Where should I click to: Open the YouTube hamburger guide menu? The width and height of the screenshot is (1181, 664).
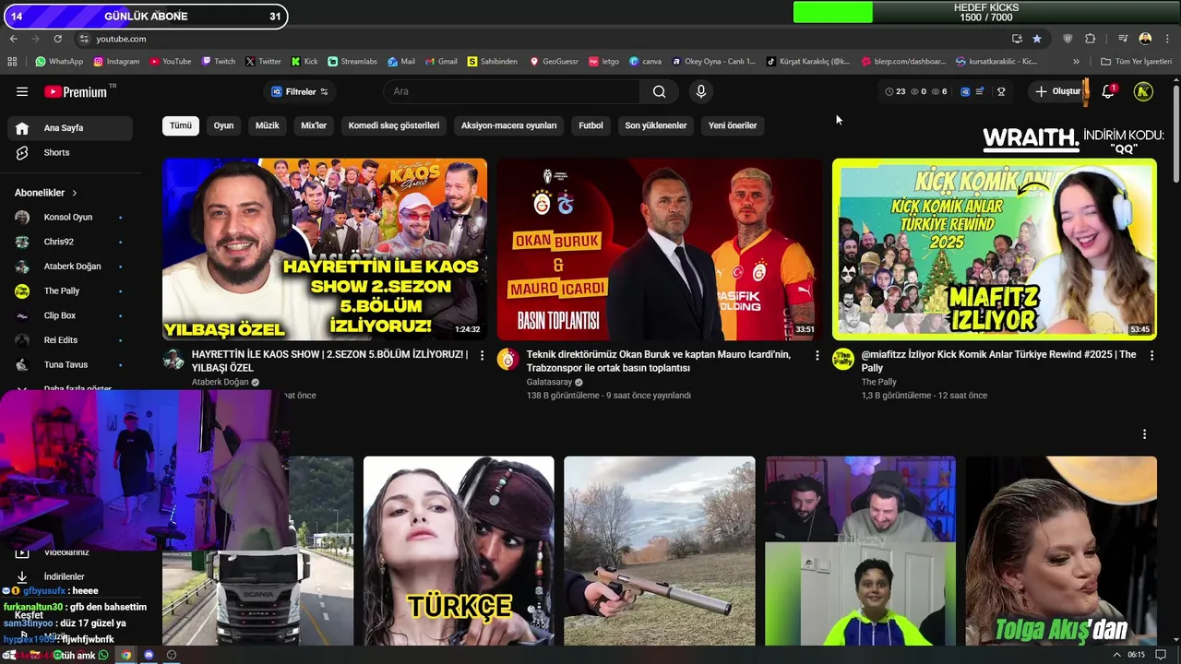(22, 91)
